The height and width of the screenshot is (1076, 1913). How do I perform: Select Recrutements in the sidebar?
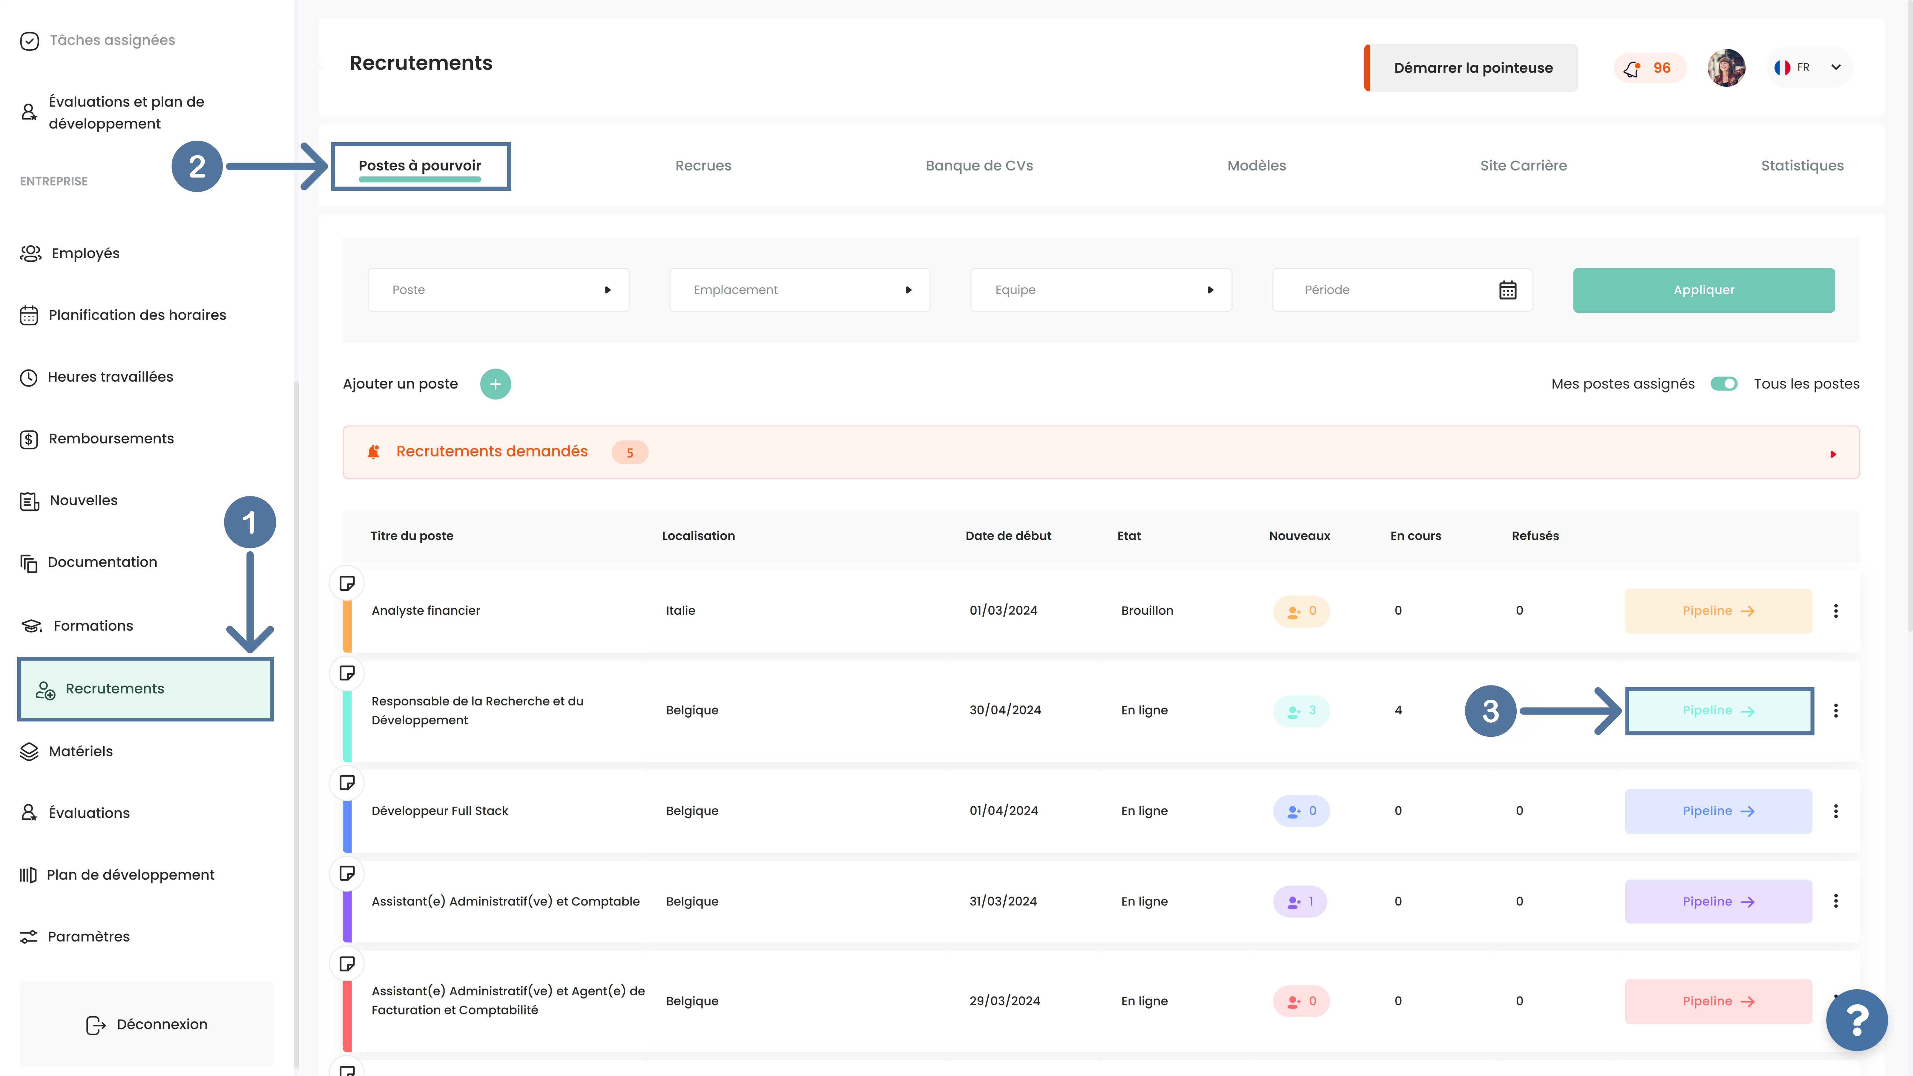[x=146, y=688]
